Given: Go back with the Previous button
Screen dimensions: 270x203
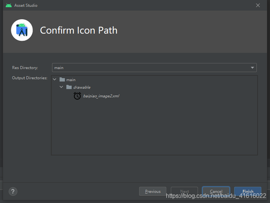Looking at the screenshot, I should coord(153,191).
